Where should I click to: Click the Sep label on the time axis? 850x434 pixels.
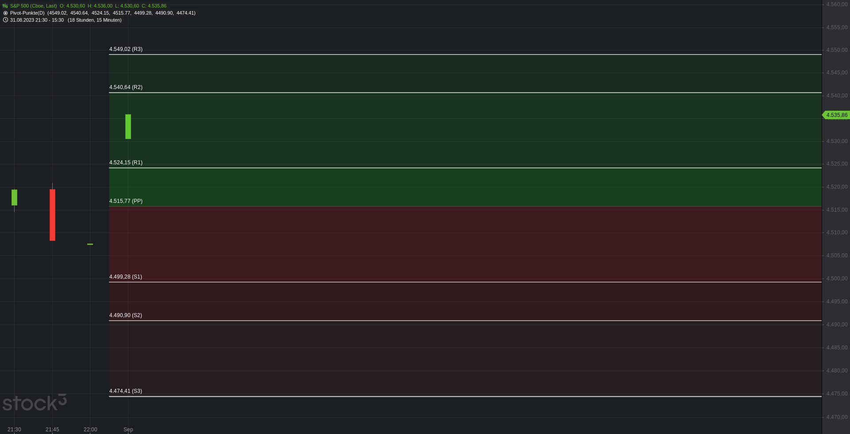click(x=128, y=430)
